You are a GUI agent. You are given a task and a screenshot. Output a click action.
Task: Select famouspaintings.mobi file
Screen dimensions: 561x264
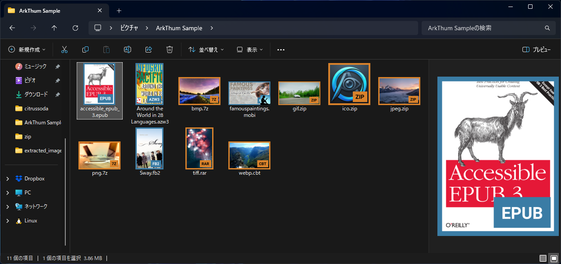[249, 99]
